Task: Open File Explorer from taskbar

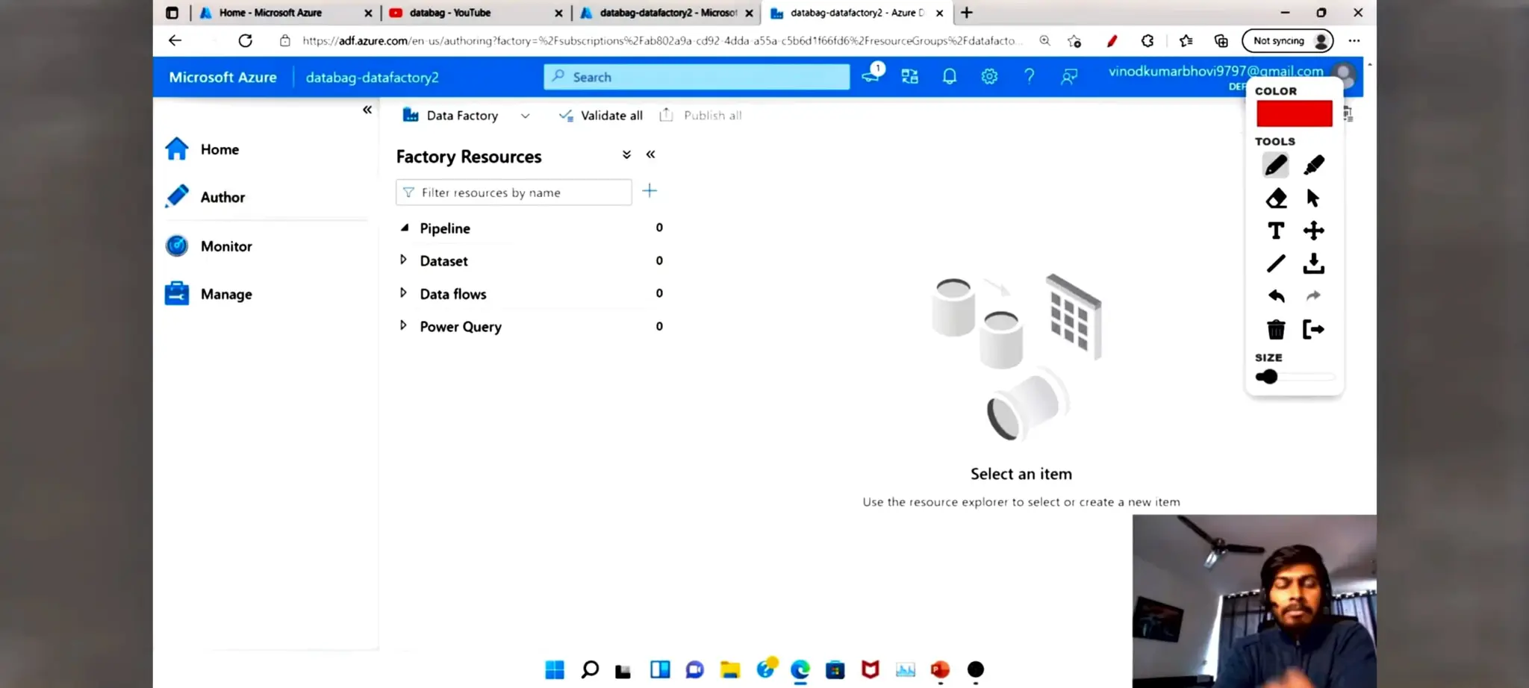Action: pos(730,669)
